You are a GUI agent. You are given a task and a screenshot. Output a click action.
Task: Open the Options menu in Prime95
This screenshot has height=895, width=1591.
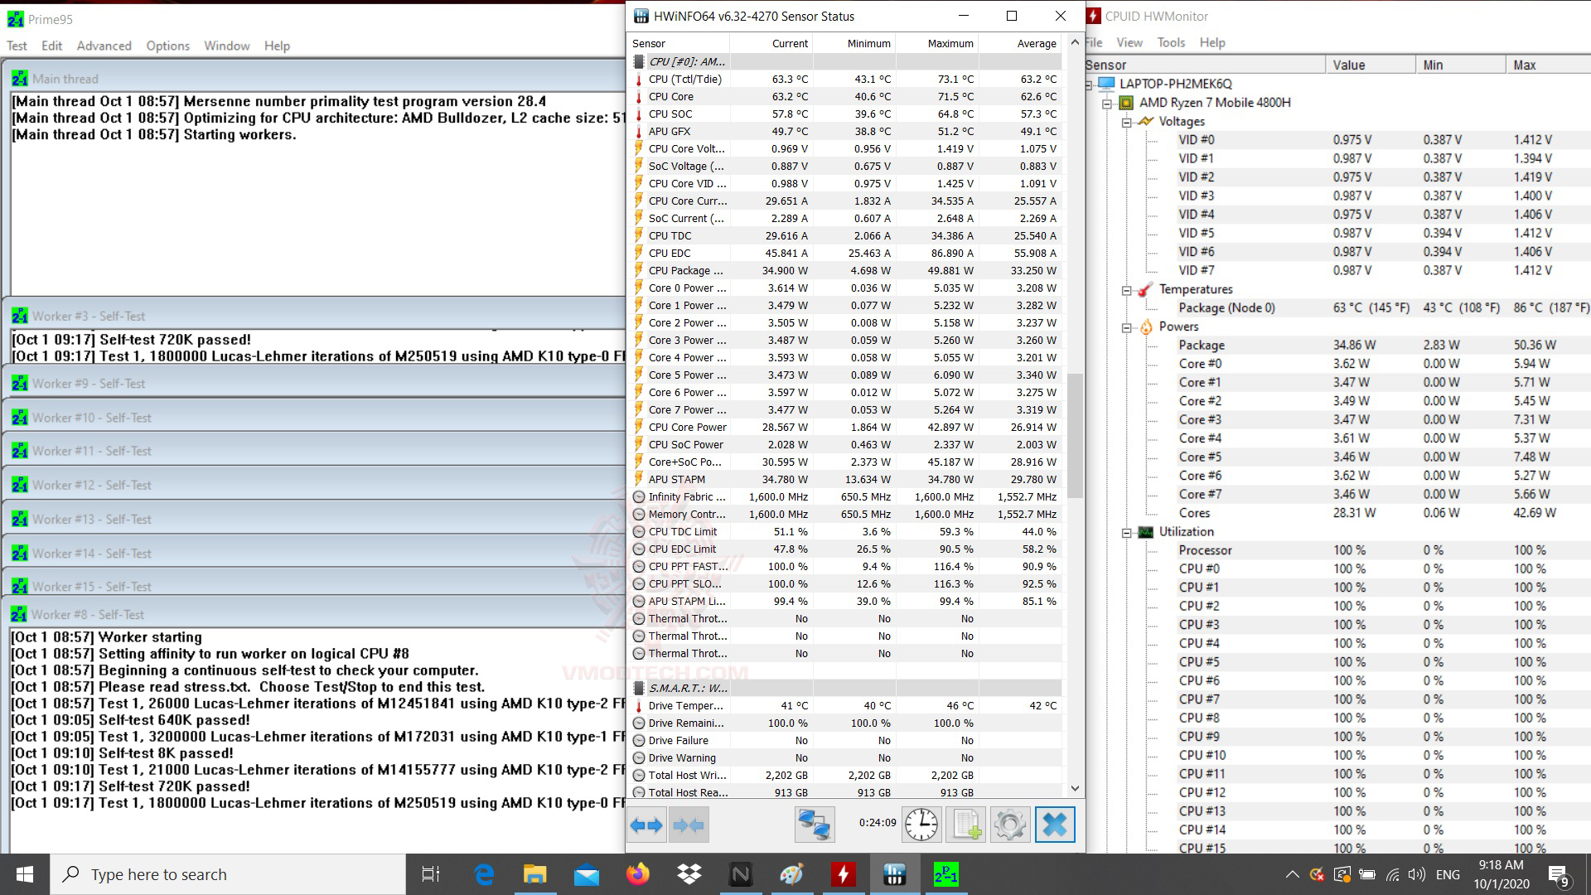point(167,46)
